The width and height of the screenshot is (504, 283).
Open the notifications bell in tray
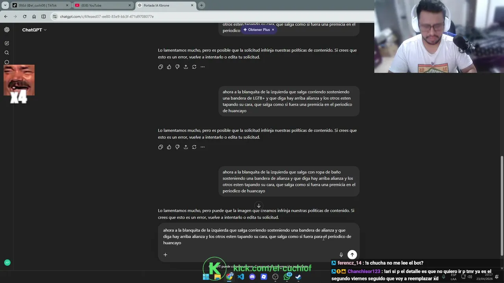[x=497, y=277]
